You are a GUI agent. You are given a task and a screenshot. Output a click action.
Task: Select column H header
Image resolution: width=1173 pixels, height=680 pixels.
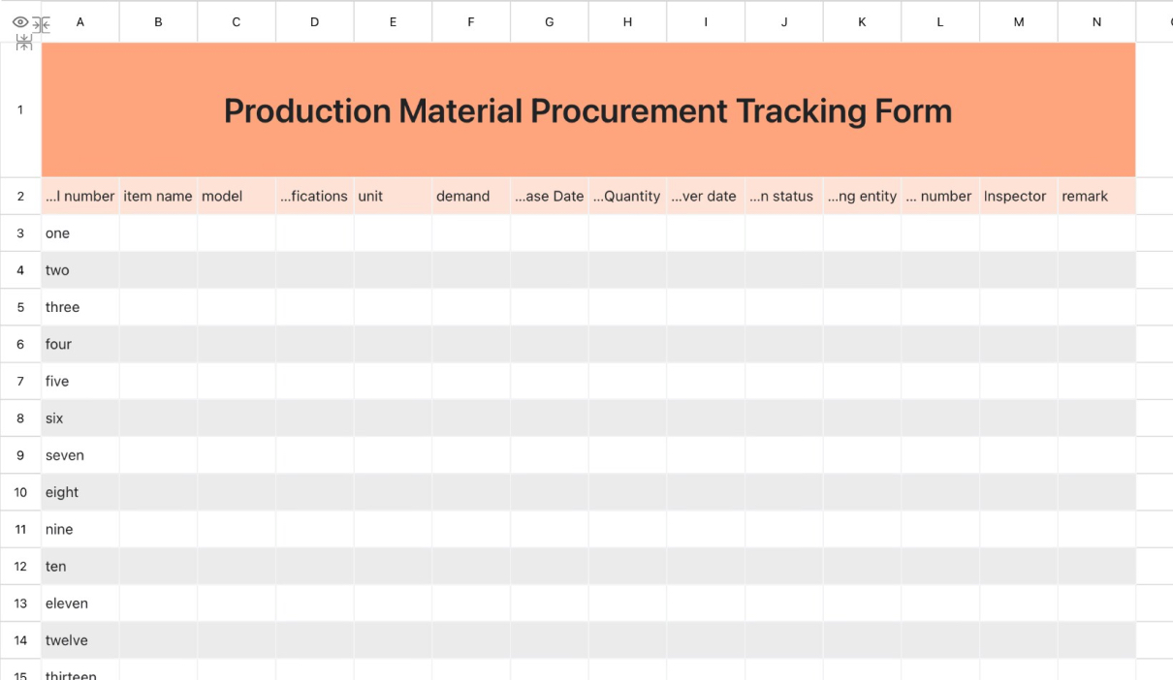pos(628,21)
